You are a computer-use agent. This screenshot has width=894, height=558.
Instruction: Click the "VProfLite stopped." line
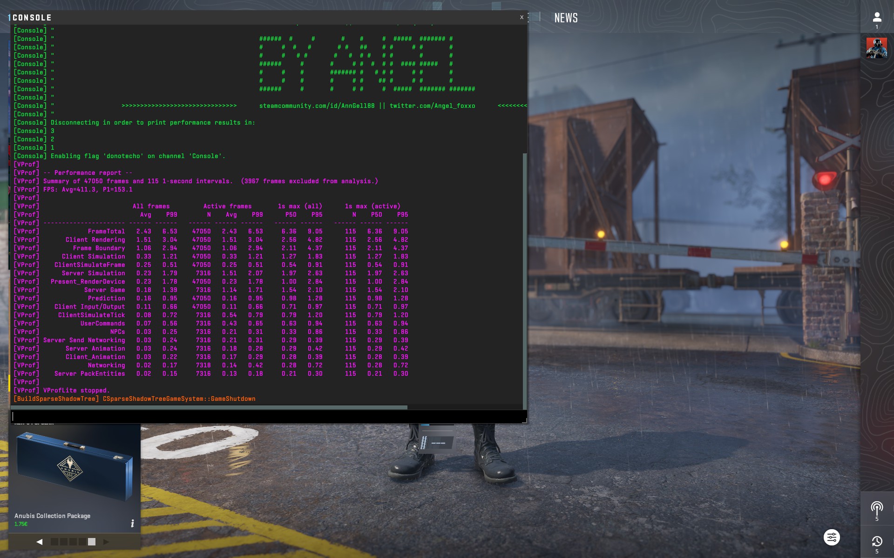point(77,391)
